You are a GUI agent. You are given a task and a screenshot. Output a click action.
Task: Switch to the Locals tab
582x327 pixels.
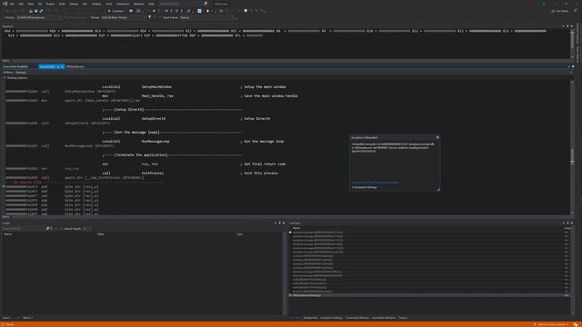16,318
